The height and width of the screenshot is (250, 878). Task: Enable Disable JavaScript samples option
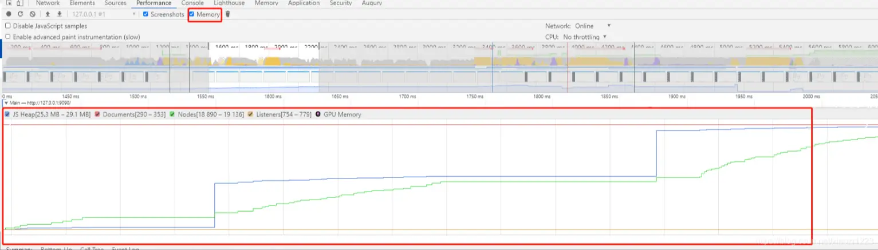click(7, 26)
